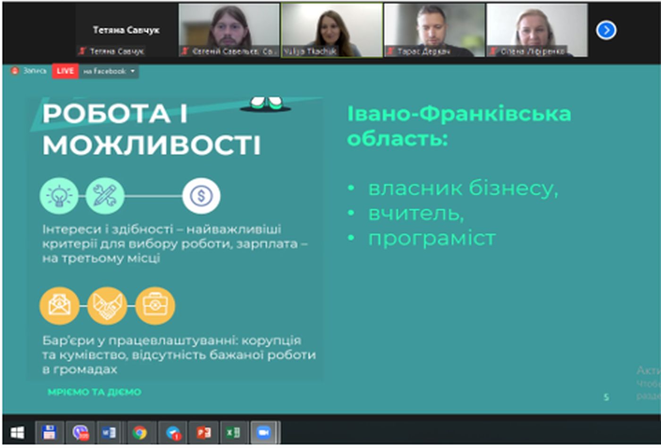This screenshot has width=661, height=448.
Task: Click the lightbulb icon on the slide
Action: 59,196
